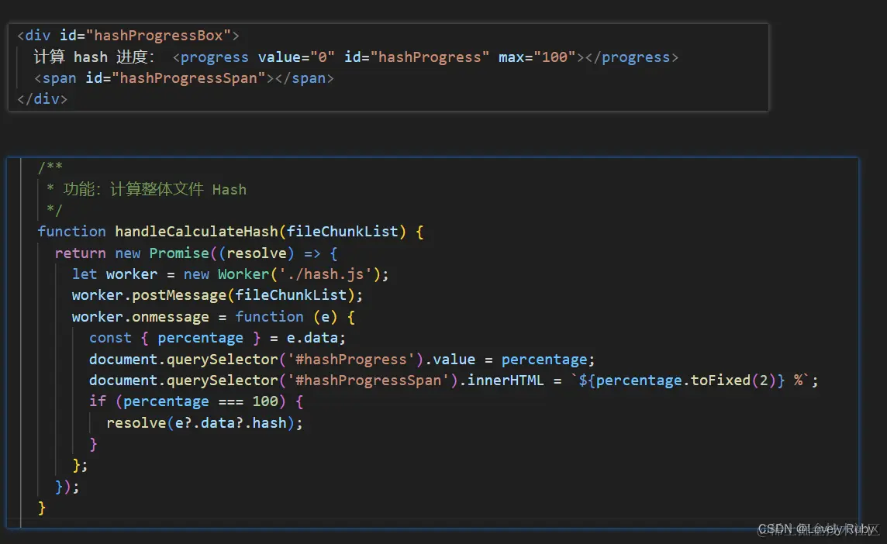Viewport: 887px width, 544px height.
Task: Click the toFixed(2) method call
Action: (733, 380)
